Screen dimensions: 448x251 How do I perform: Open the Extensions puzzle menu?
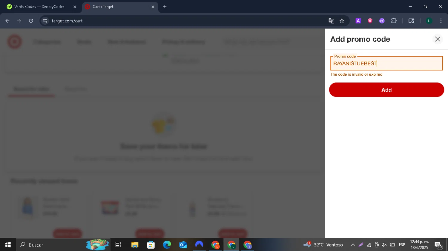(x=394, y=21)
